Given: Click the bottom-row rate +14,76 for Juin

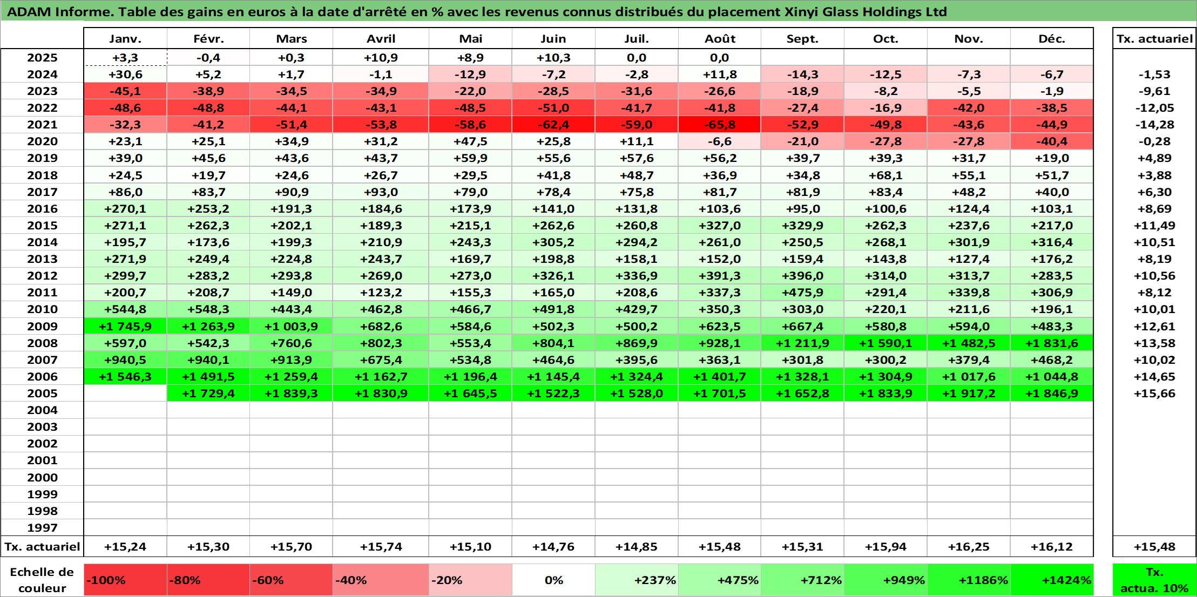Looking at the screenshot, I should [x=553, y=547].
